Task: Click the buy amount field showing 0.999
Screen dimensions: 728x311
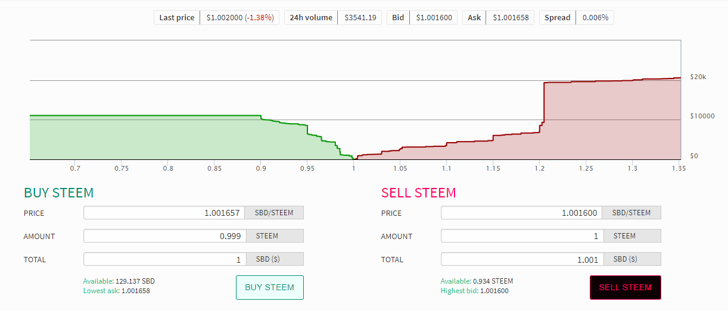Action: pos(164,236)
